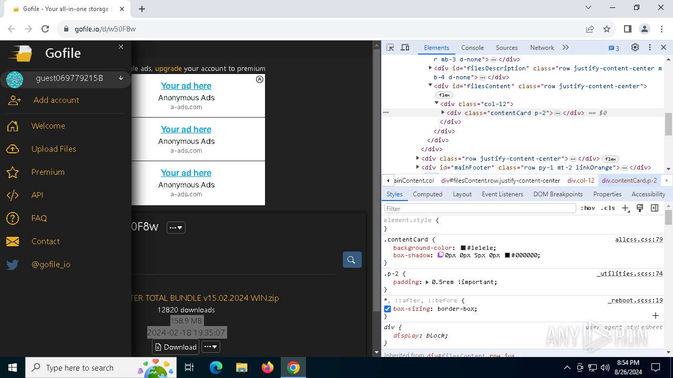Viewport: 673px width, 378px height.
Task: Toggle the .cls classes button
Action: click(x=608, y=208)
